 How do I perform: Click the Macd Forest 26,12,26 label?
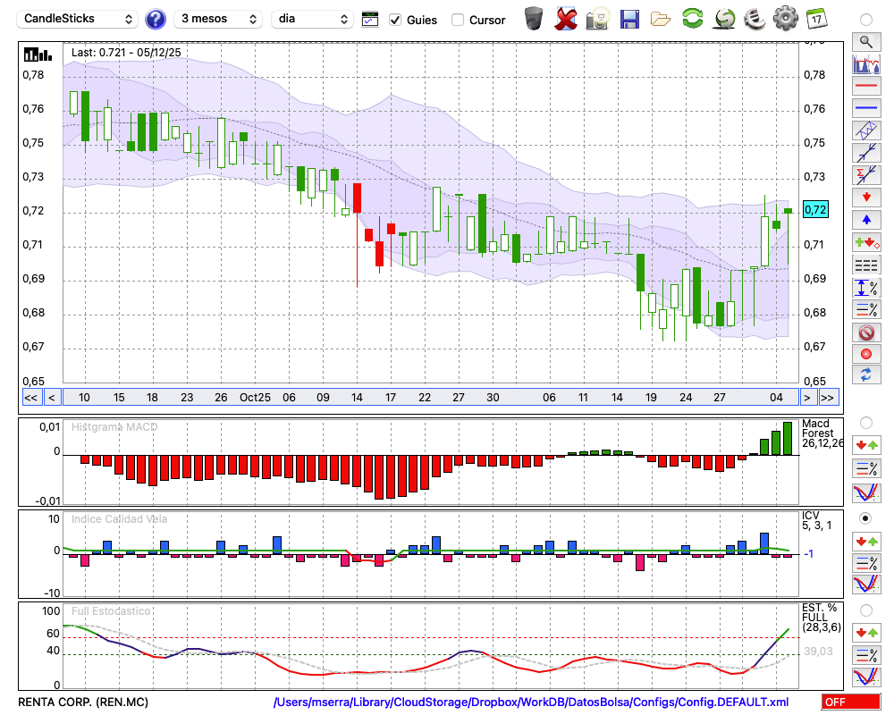[x=822, y=433]
